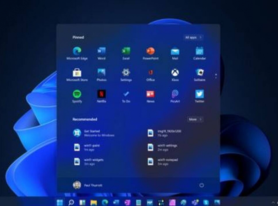Open the Mail app
The width and height of the screenshot is (278, 206).
[175, 53]
